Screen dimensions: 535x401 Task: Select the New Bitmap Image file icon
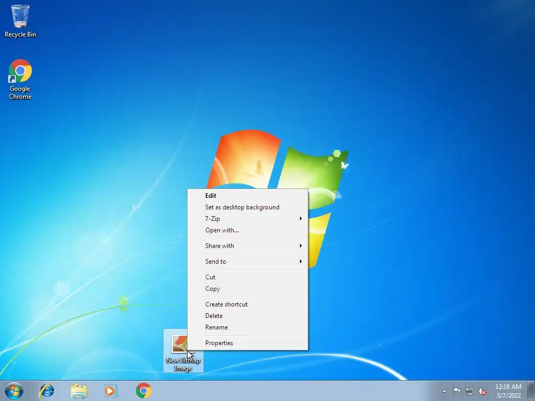pyautogui.click(x=183, y=351)
